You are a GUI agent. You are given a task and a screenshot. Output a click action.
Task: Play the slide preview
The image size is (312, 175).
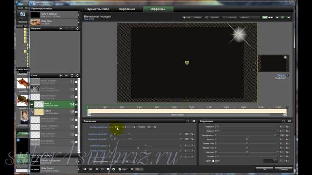coord(97,169)
